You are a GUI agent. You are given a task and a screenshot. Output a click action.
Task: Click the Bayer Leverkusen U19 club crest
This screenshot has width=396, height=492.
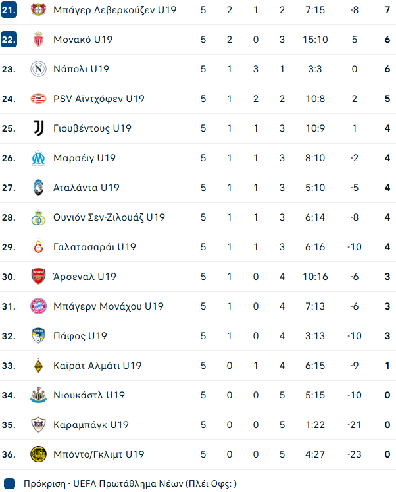[39, 10]
